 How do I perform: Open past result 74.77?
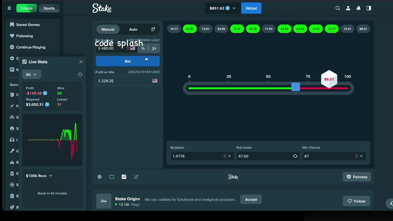174,29
